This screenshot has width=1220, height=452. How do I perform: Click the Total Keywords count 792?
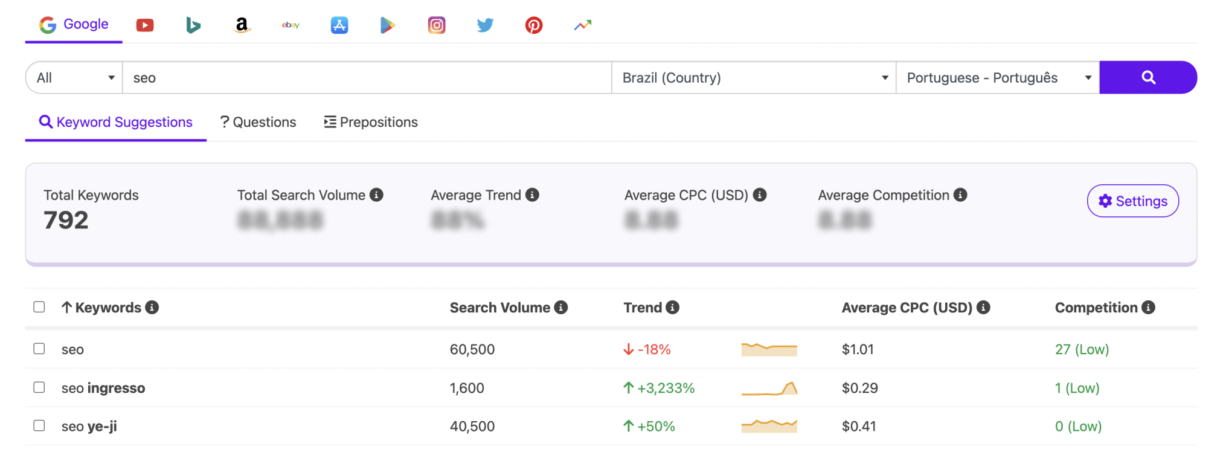click(66, 220)
